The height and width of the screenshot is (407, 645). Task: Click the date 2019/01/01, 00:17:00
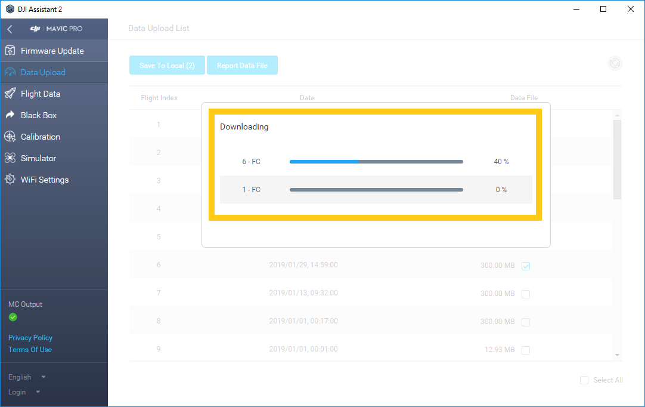pyautogui.click(x=303, y=321)
